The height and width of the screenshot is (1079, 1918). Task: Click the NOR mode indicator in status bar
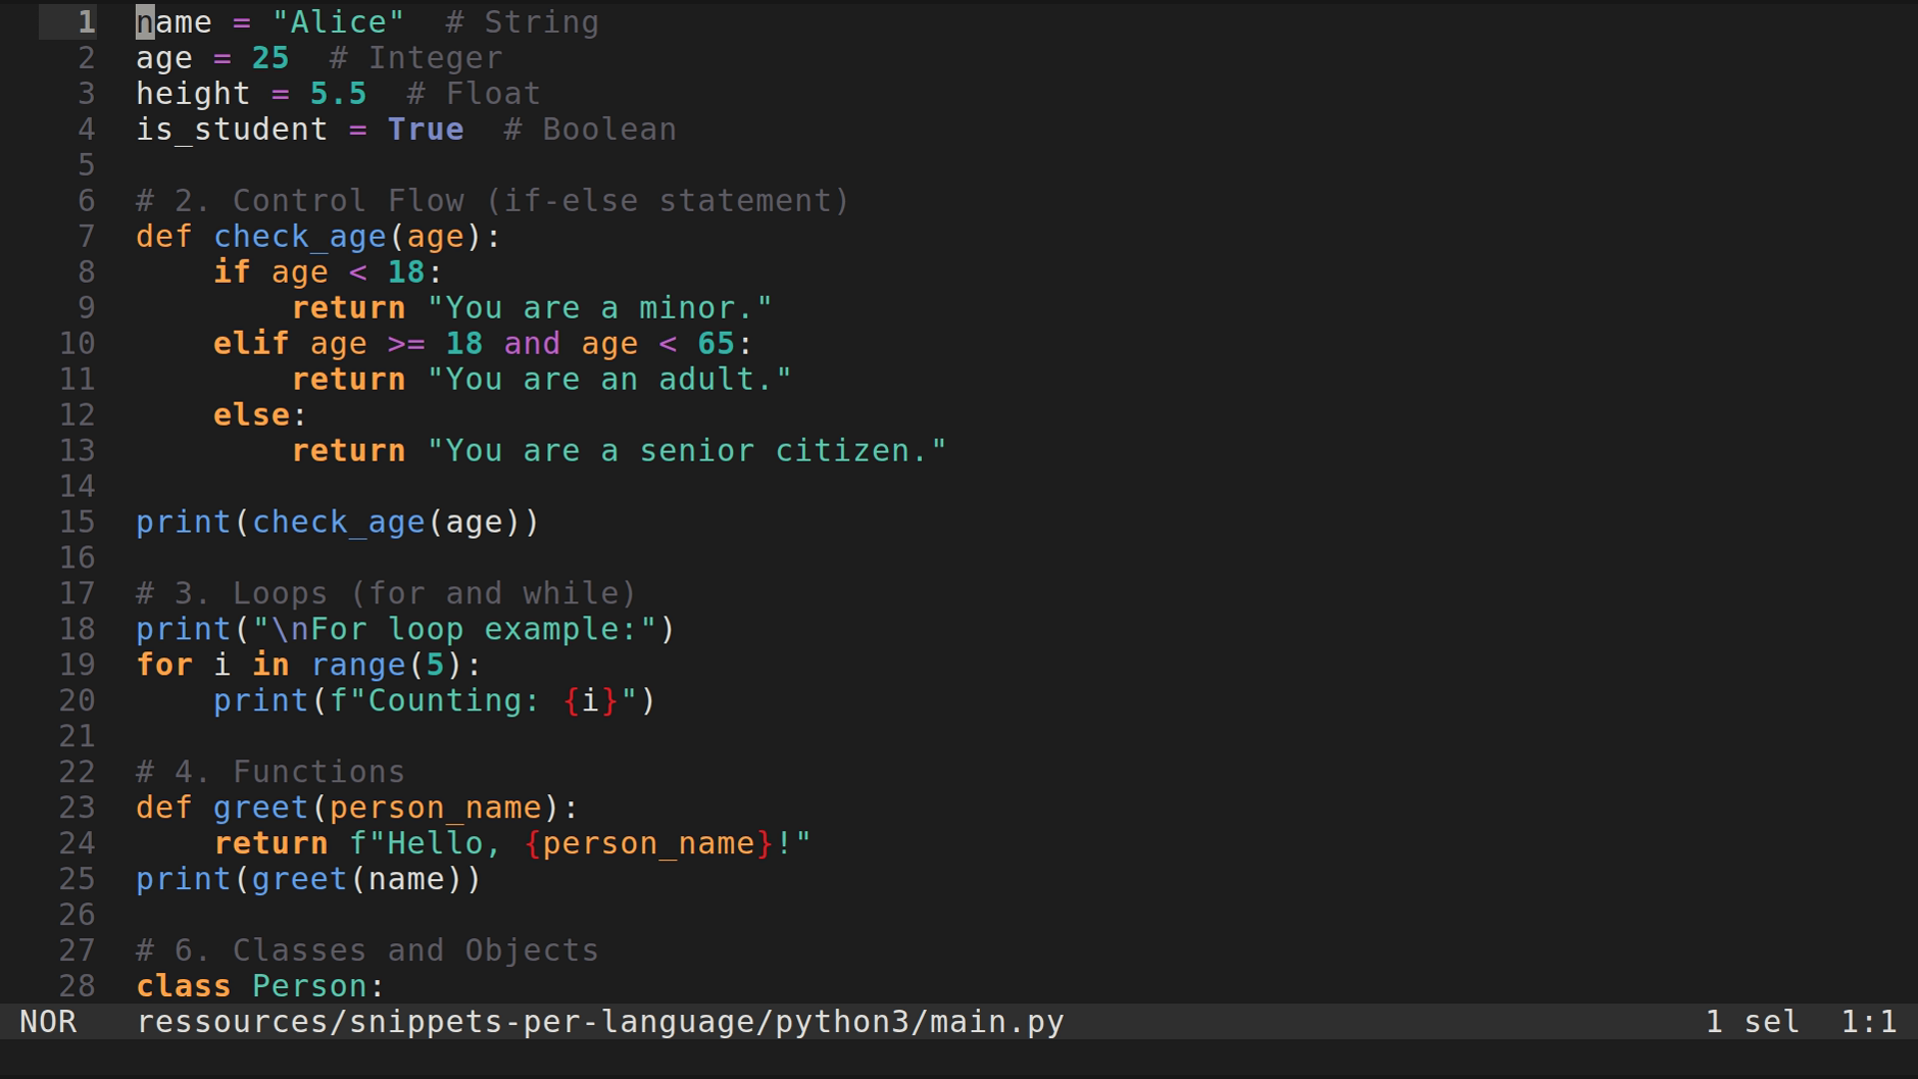pos(48,1021)
